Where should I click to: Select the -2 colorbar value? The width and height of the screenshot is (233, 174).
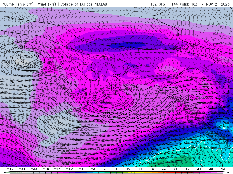pyautogui.click(x=93, y=169)
